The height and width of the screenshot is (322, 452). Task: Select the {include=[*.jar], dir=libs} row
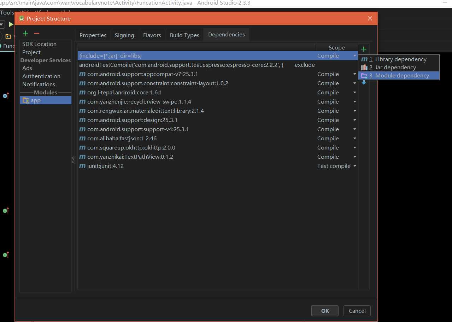(218, 56)
